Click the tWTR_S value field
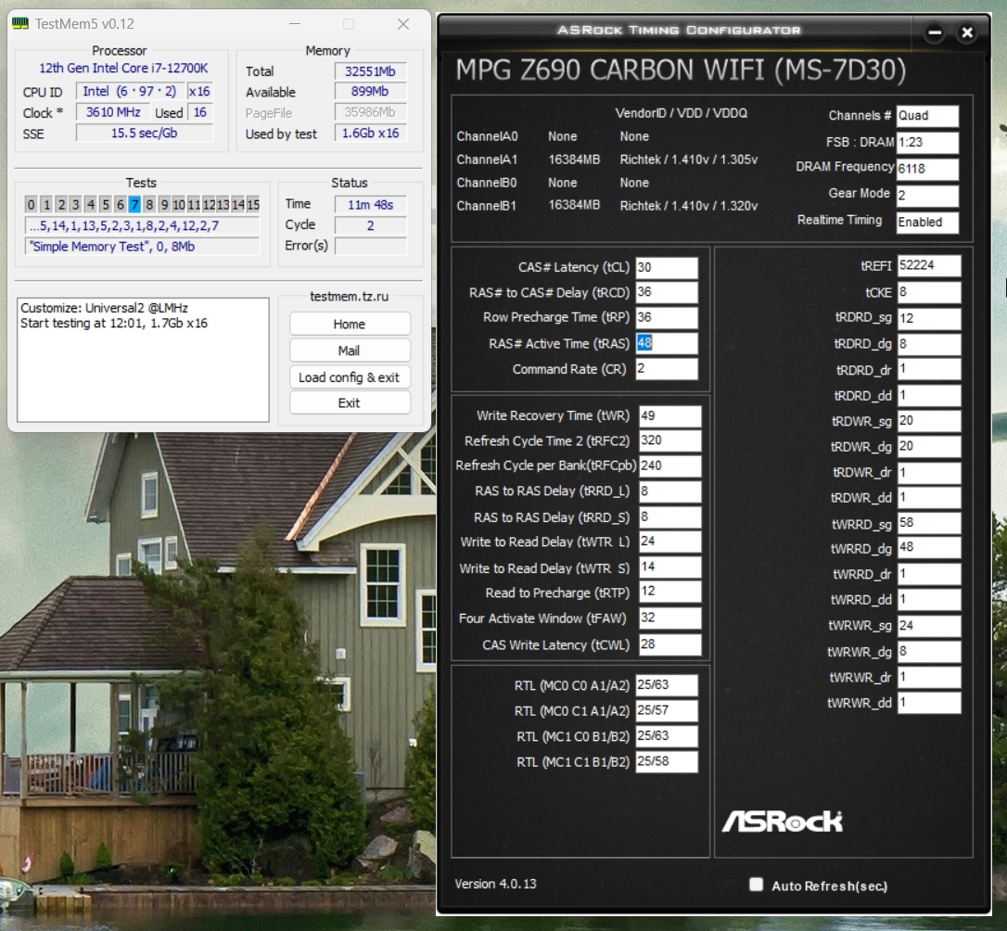The width and height of the screenshot is (1007, 931). tap(669, 567)
